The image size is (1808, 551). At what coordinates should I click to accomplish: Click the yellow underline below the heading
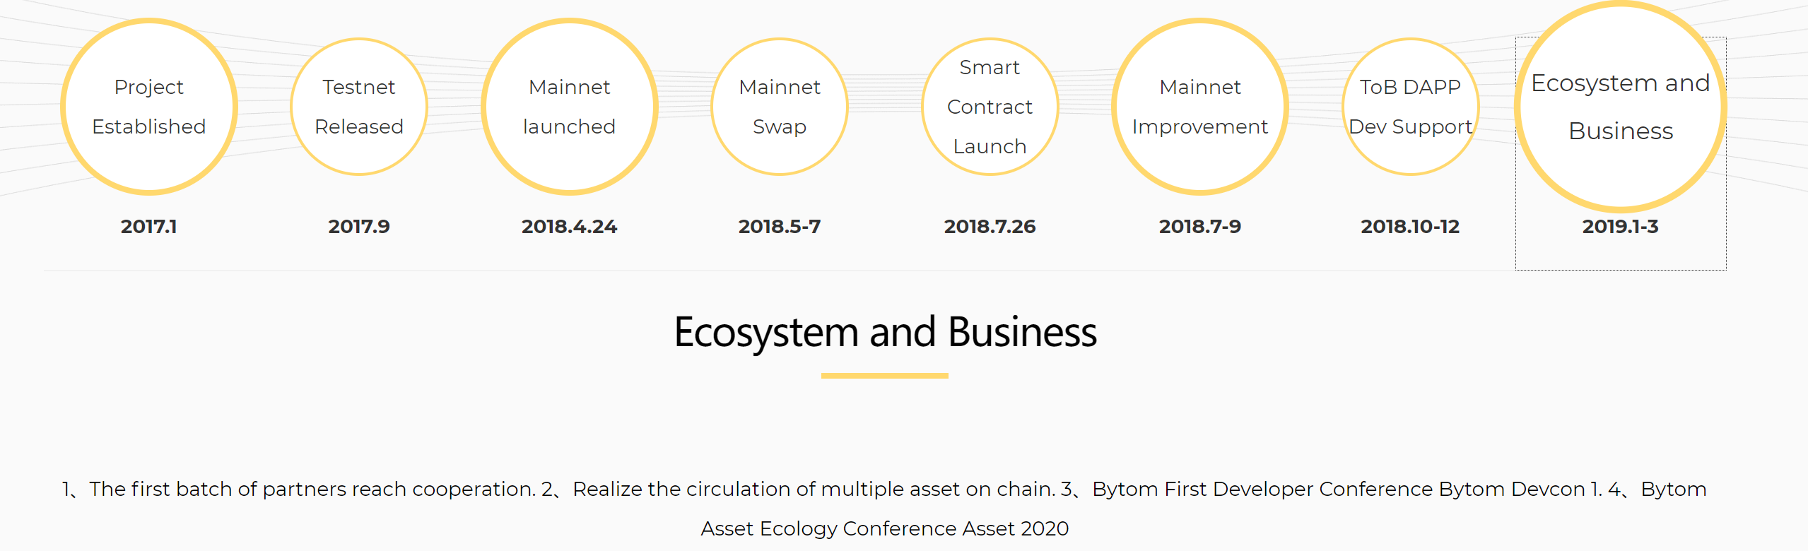click(x=884, y=376)
